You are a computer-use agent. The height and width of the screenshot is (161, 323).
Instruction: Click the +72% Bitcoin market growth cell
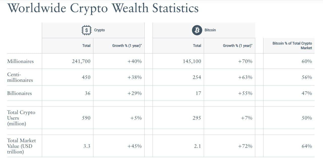coord(245,146)
